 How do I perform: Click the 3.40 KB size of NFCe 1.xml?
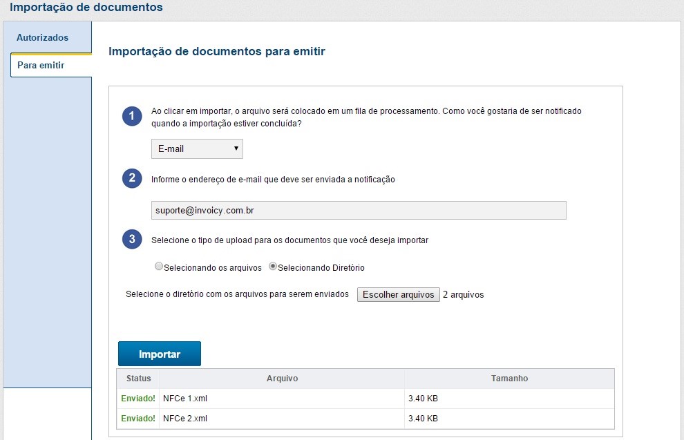[x=424, y=399]
